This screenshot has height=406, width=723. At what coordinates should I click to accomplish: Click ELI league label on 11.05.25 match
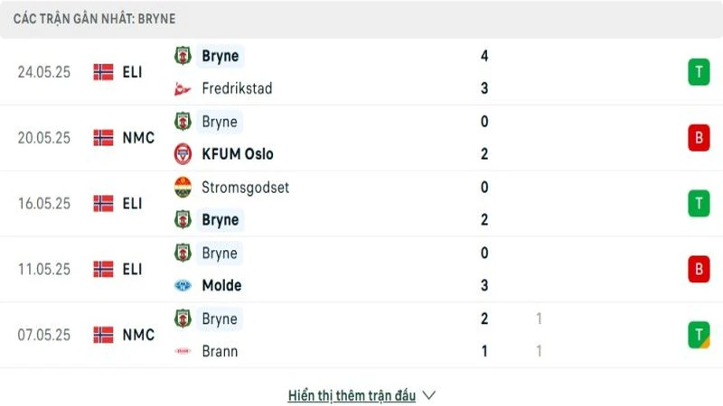[132, 269]
